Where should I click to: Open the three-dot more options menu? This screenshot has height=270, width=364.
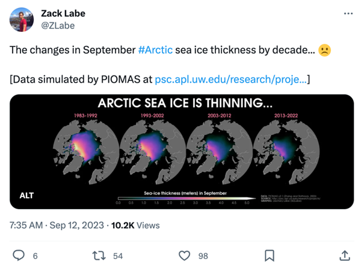pyautogui.click(x=348, y=14)
